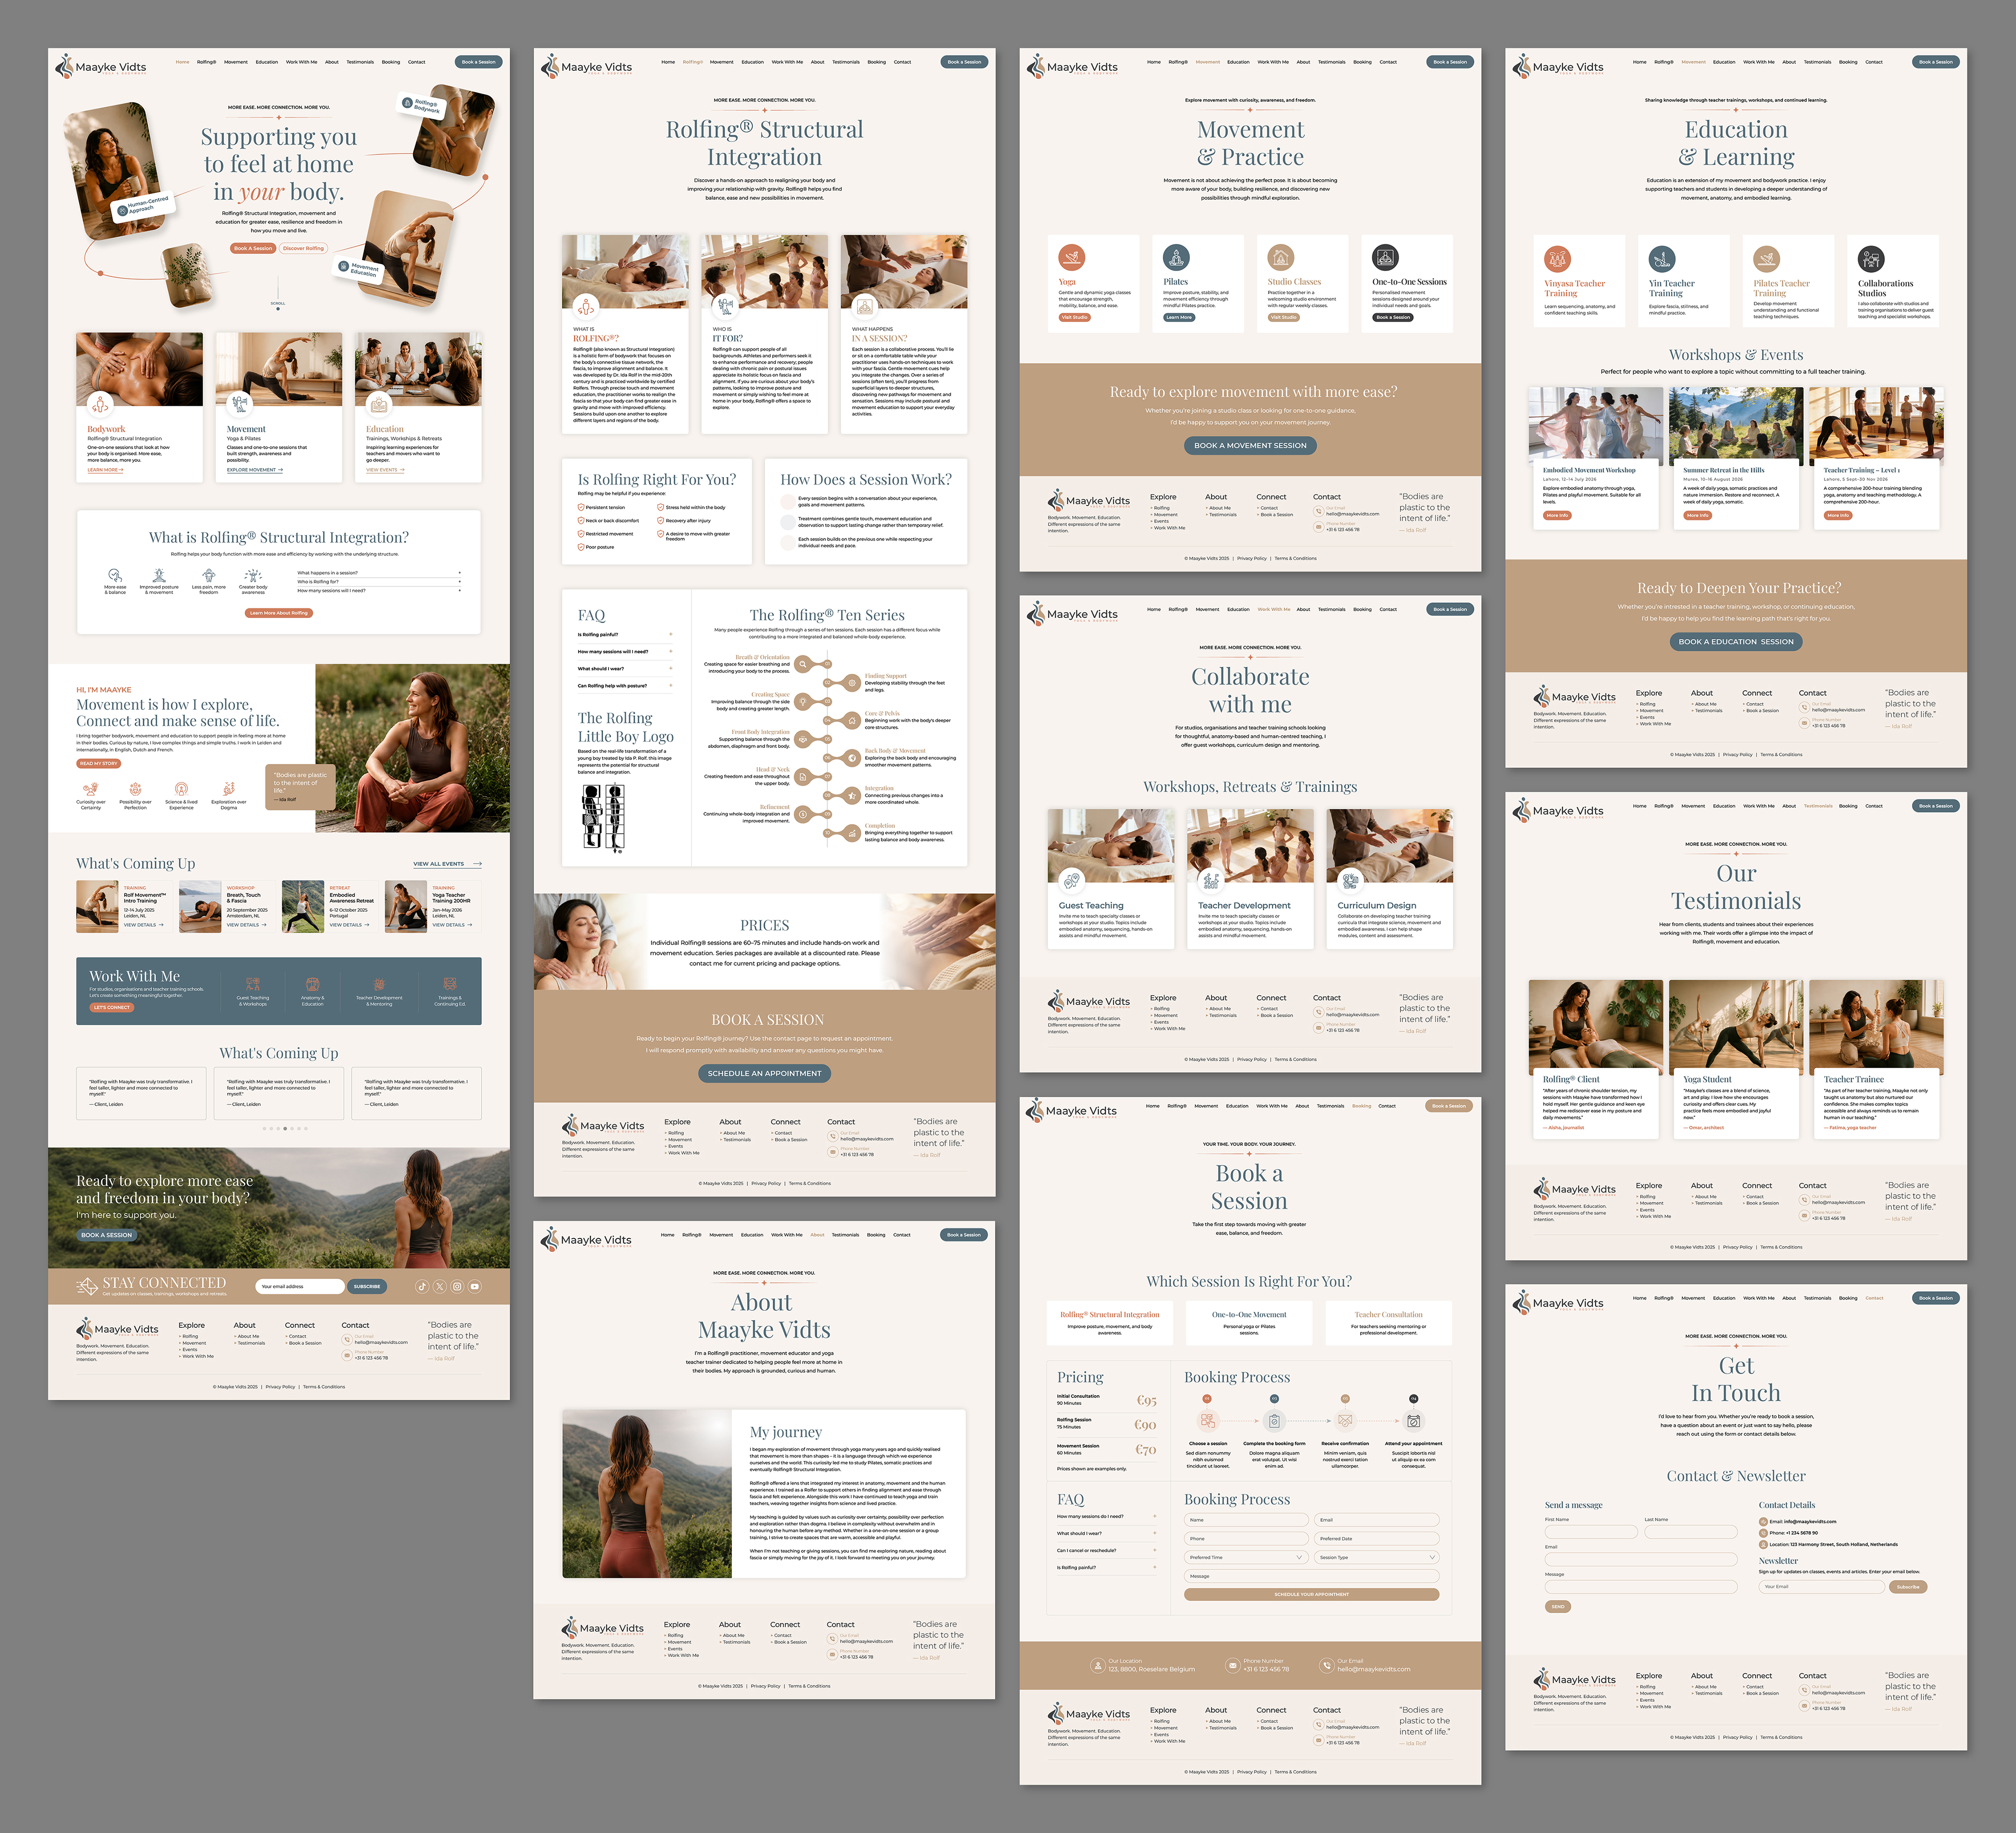The height and width of the screenshot is (1833, 2016).
Task: Click the magnifier icon for Breath & Orientation
Action: (803, 664)
